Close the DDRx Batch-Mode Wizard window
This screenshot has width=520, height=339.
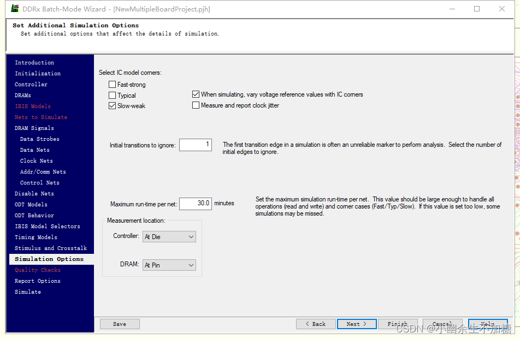[x=502, y=9]
